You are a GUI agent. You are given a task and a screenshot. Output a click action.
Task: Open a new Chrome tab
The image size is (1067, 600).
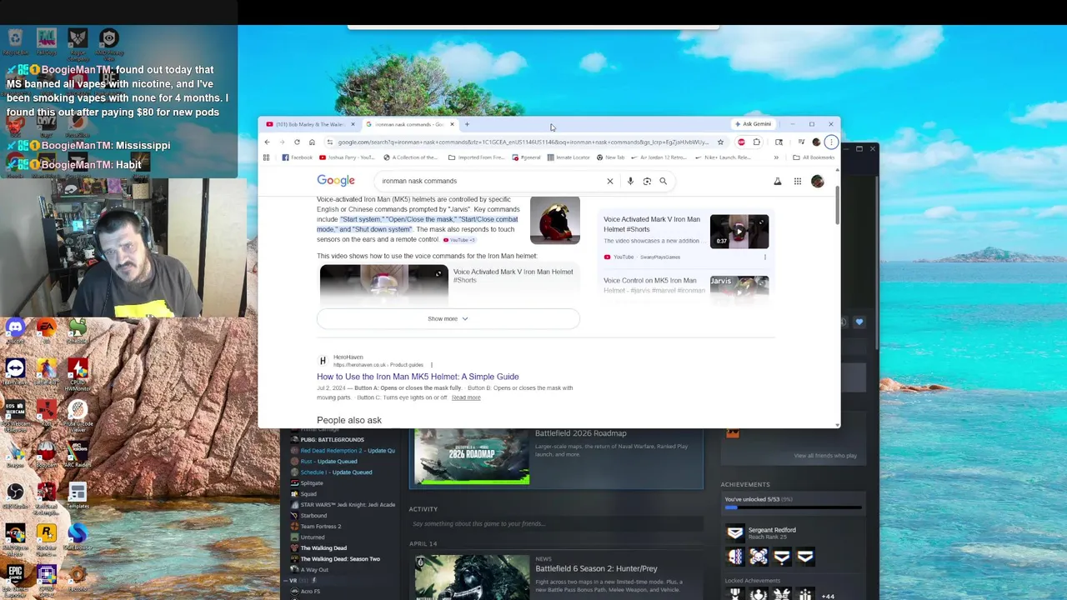coord(467,124)
